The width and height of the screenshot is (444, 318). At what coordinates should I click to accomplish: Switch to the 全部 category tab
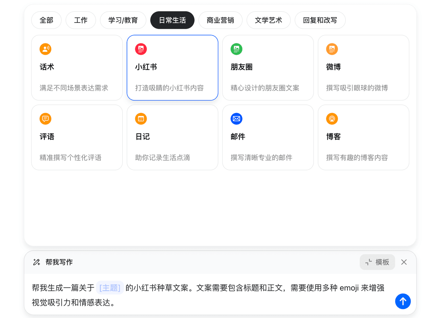click(46, 20)
